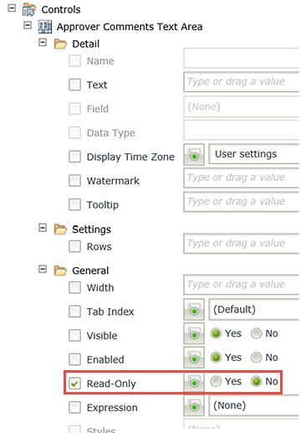Click the Expression value toggle icon
The height and width of the screenshot is (433, 301).
point(194,405)
